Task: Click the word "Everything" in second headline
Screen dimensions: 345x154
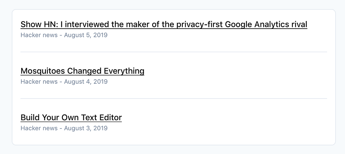Action: 124,71
